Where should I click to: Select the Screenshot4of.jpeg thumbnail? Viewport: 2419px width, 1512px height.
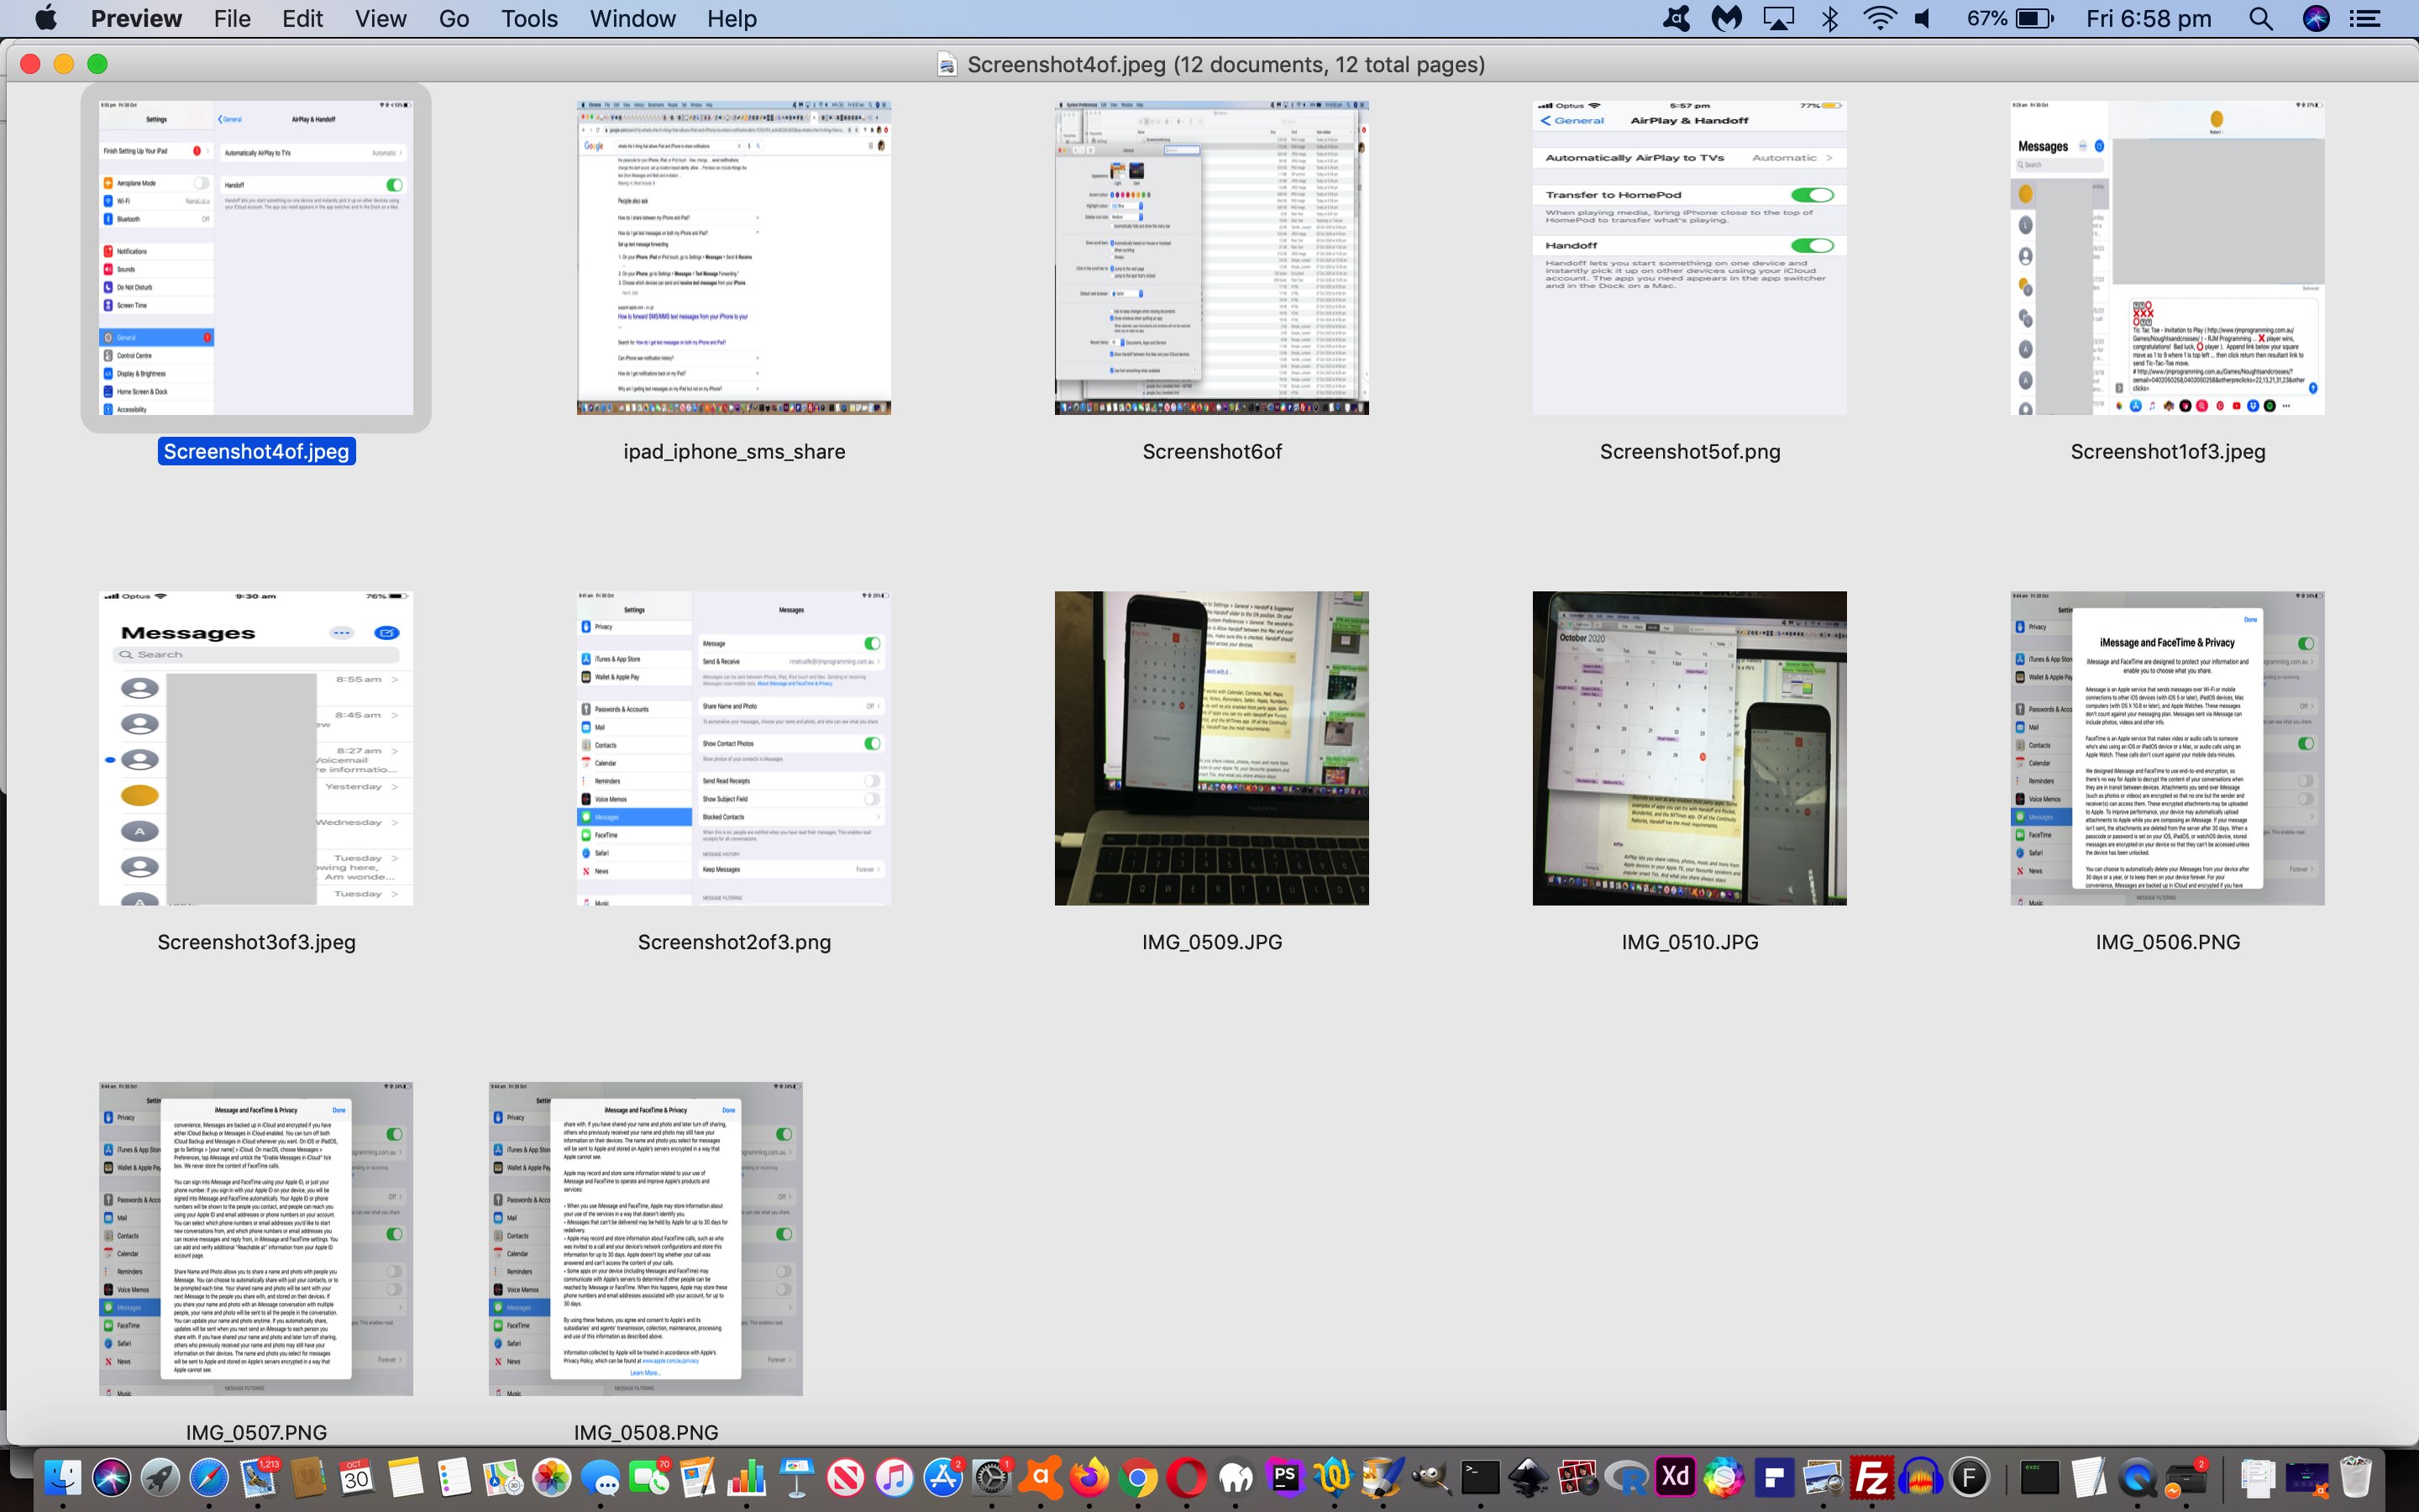(x=256, y=257)
